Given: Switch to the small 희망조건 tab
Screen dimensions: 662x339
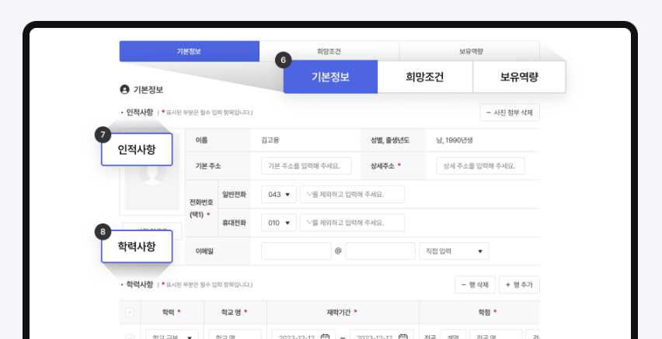Looking at the screenshot, I should pos(329,50).
